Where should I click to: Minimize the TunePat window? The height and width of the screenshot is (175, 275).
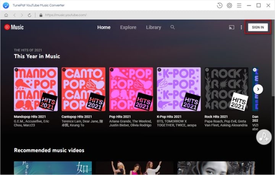(249, 5)
